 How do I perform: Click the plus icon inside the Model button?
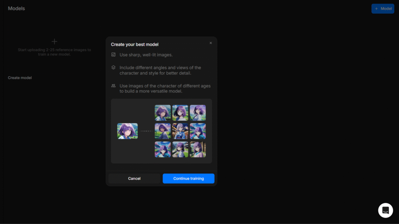tap(376, 8)
